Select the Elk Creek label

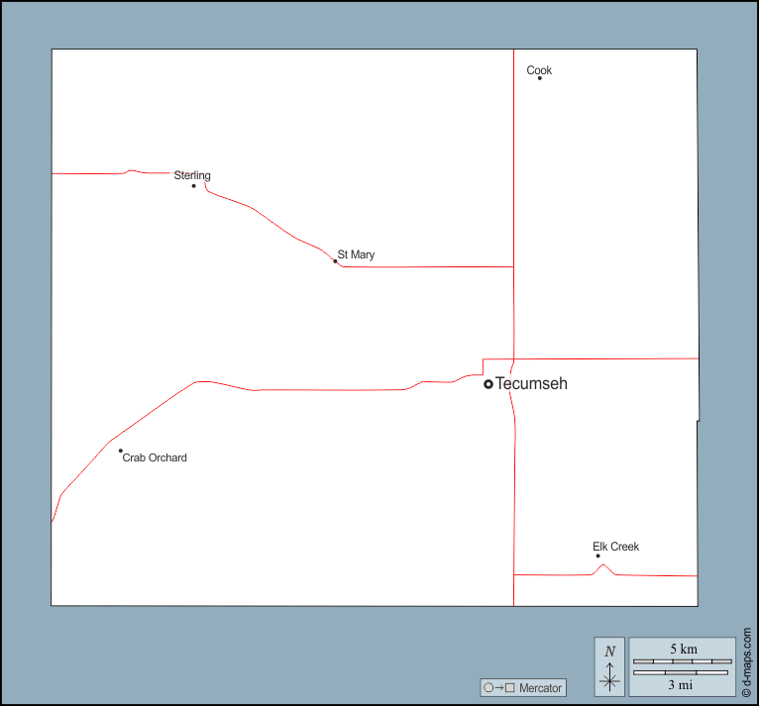[x=615, y=547]
